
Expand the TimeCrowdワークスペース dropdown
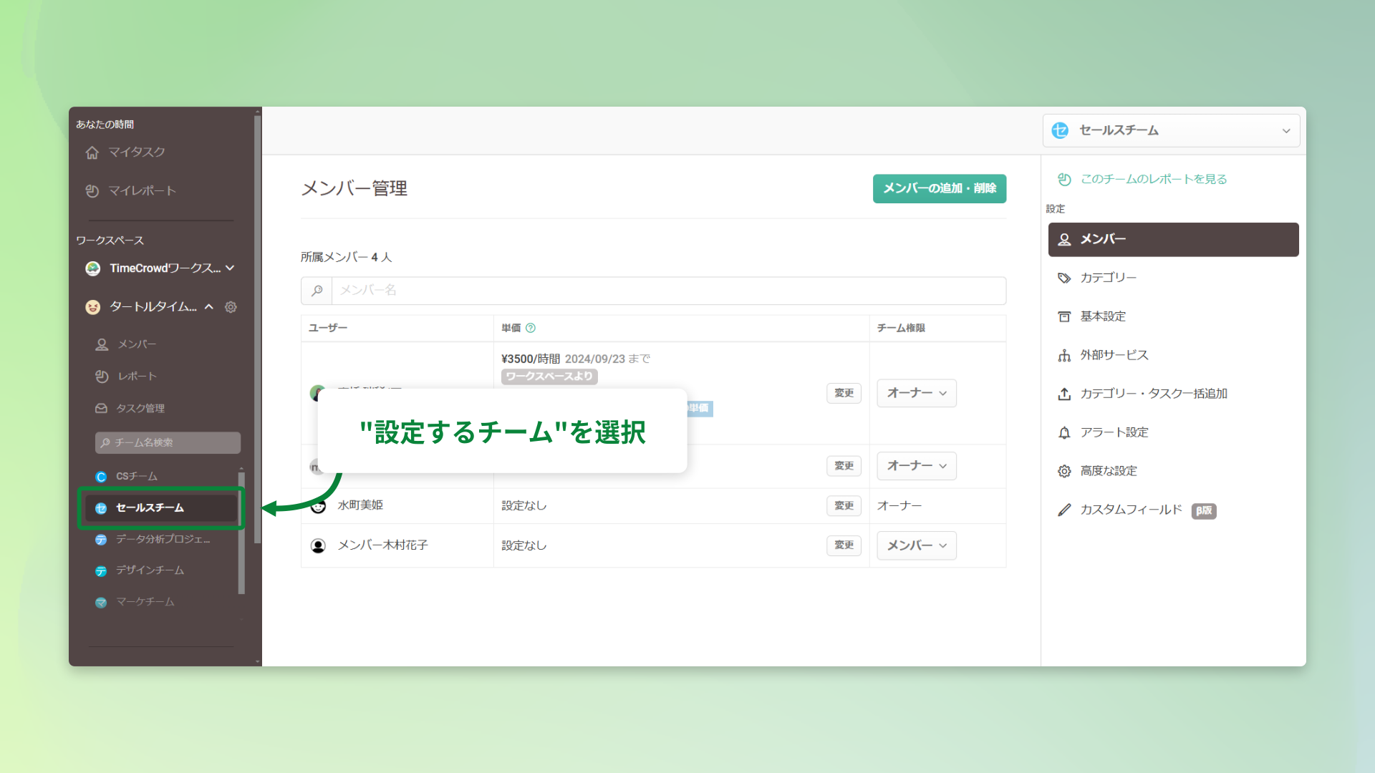pyautogui.click(x=230, y=268)
